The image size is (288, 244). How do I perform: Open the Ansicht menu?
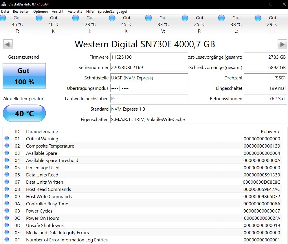58,12
